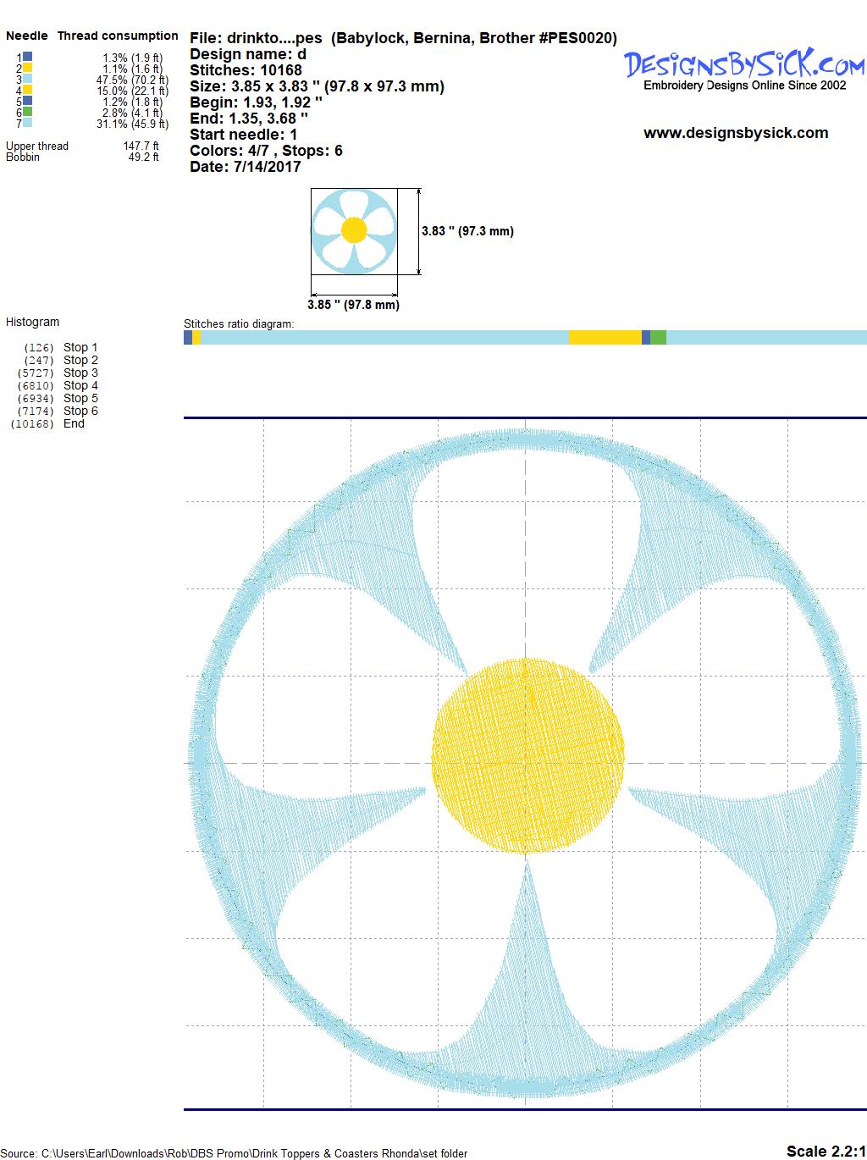Image resolution: width=867 pixels, height=1160 pixels.
Task: Click the Thread consumption column header
Action: (x=118, y=36)
